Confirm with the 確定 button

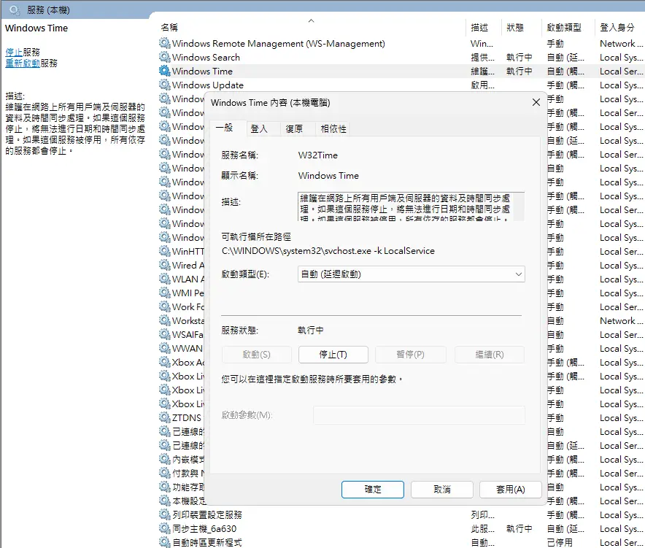click(x=373, y=489)
